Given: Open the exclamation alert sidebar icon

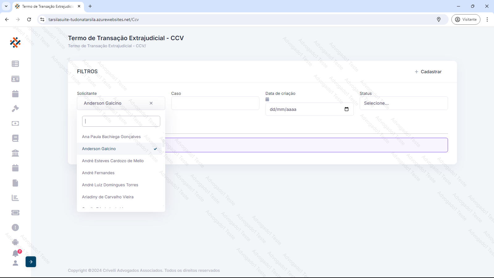Looking at the screenshot, I should click(x=15, y=228).
